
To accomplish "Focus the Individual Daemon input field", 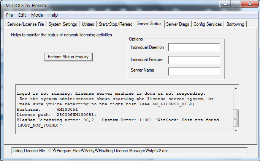I will point(194,47).
